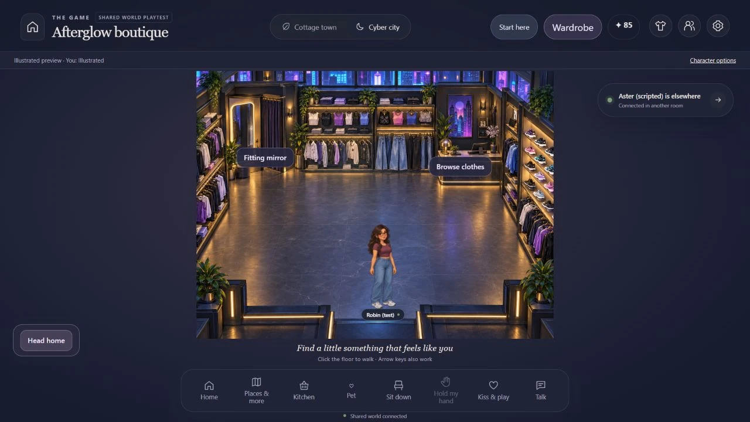Click the Start here button
Image resolution: width=750 pixels, height=422 pixels.
tap(514, 27)
